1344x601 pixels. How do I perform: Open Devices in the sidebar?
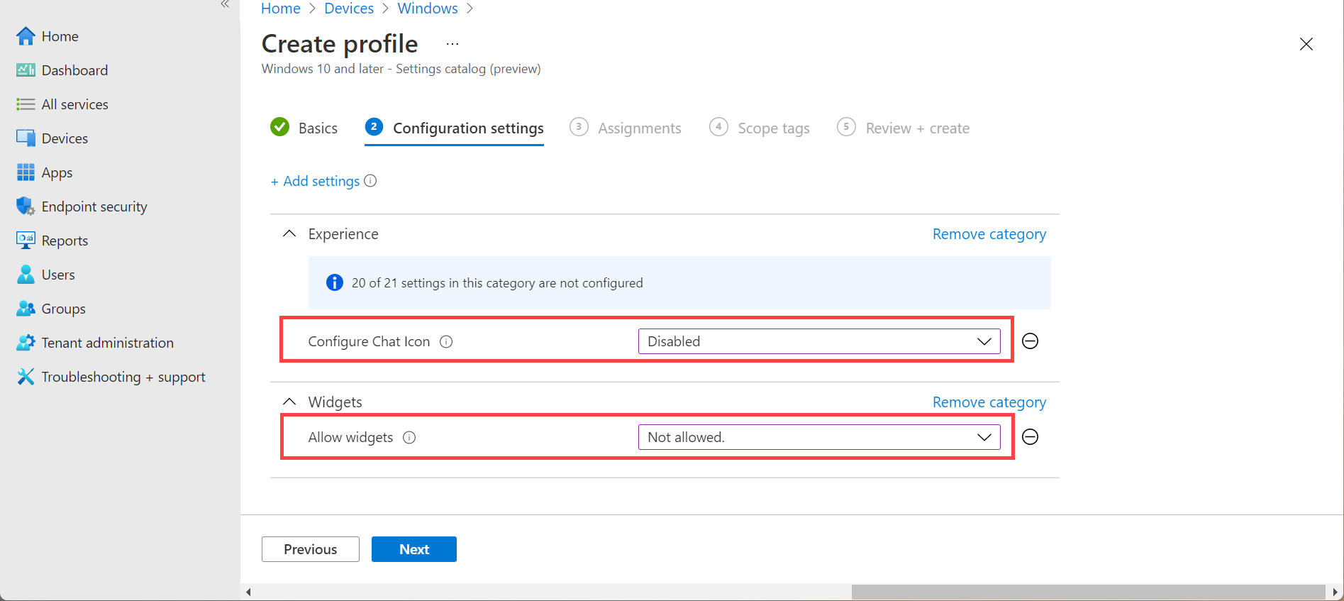(65, 138)
